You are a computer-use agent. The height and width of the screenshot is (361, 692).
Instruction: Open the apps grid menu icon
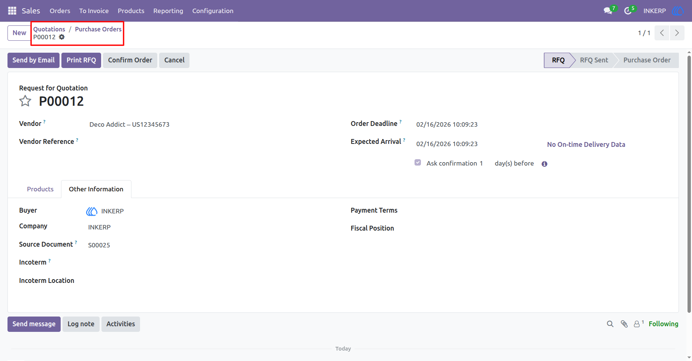point(12,11)
